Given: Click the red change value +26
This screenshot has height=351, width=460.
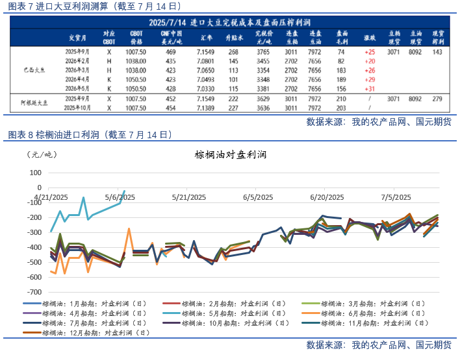Looking at the screenshot, I should click(x=370, y=70).
